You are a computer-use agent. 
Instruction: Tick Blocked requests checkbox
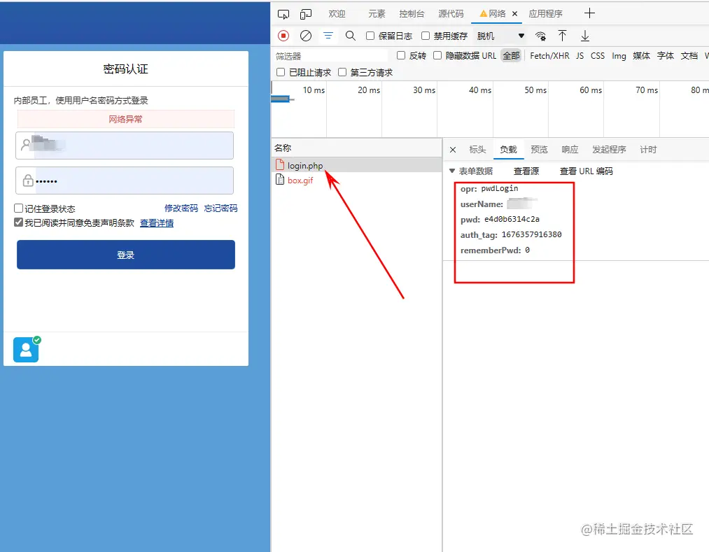pos(281,72)
